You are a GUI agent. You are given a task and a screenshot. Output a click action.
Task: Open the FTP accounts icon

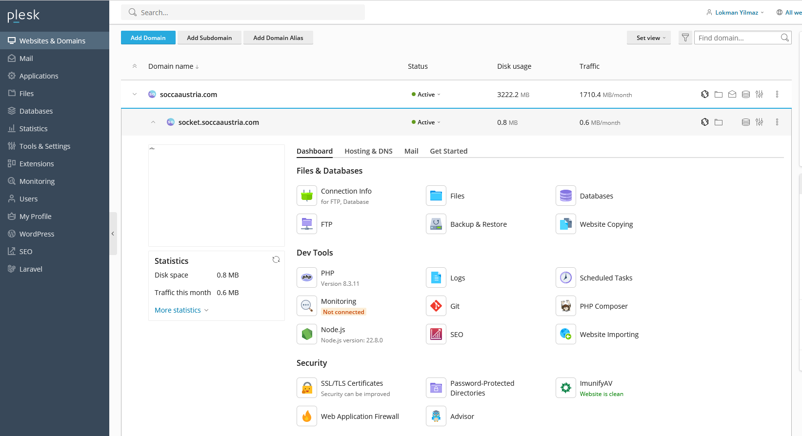click(x=307, y=224)
